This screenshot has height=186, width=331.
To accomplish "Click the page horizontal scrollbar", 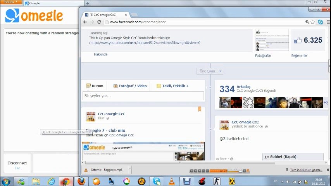I will tap(180, 163).
